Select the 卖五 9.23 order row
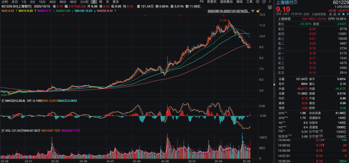The image size is (349, 163). click(312, 29)
